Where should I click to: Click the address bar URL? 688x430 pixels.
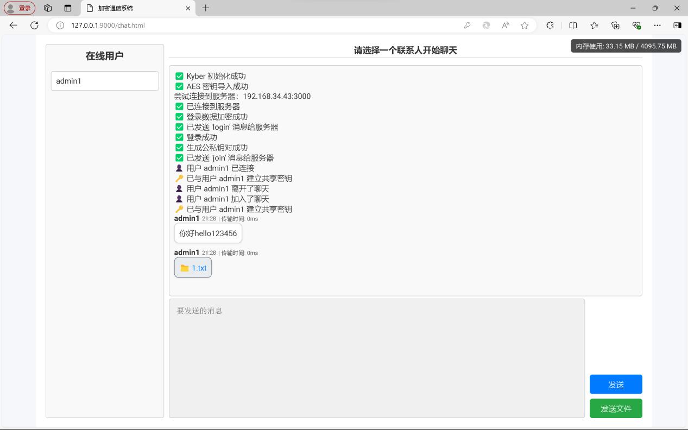pyautogui.click(x=108, y=26)
